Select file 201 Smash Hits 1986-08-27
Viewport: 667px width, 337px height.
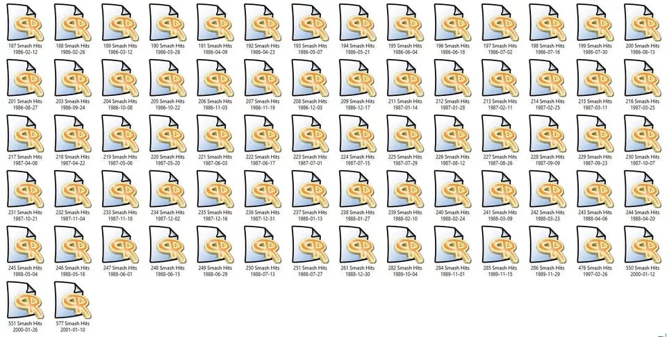tap(25, 78)
